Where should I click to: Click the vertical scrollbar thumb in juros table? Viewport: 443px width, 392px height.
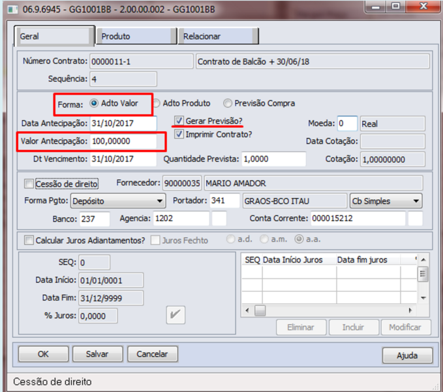coord(423,274)
